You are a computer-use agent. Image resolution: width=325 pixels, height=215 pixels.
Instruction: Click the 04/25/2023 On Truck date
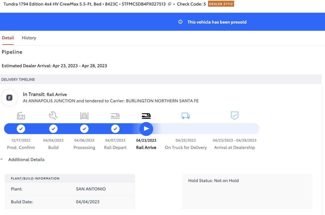tap(186, 140)
